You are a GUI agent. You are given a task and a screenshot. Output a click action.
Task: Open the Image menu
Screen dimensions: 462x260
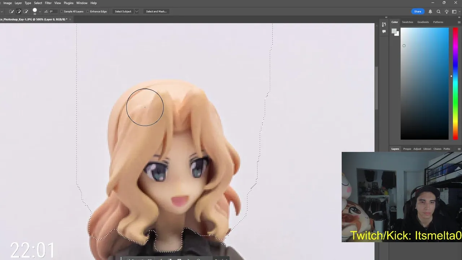pos(8,3)
